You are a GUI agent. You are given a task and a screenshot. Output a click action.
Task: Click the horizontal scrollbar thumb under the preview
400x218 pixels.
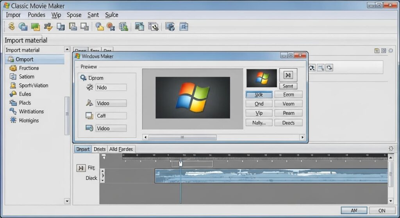[x=182, y=137]
